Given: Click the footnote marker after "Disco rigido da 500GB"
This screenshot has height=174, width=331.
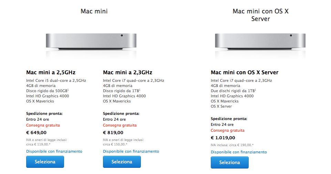Looking at the screenshot, I should tap(68, 90).
